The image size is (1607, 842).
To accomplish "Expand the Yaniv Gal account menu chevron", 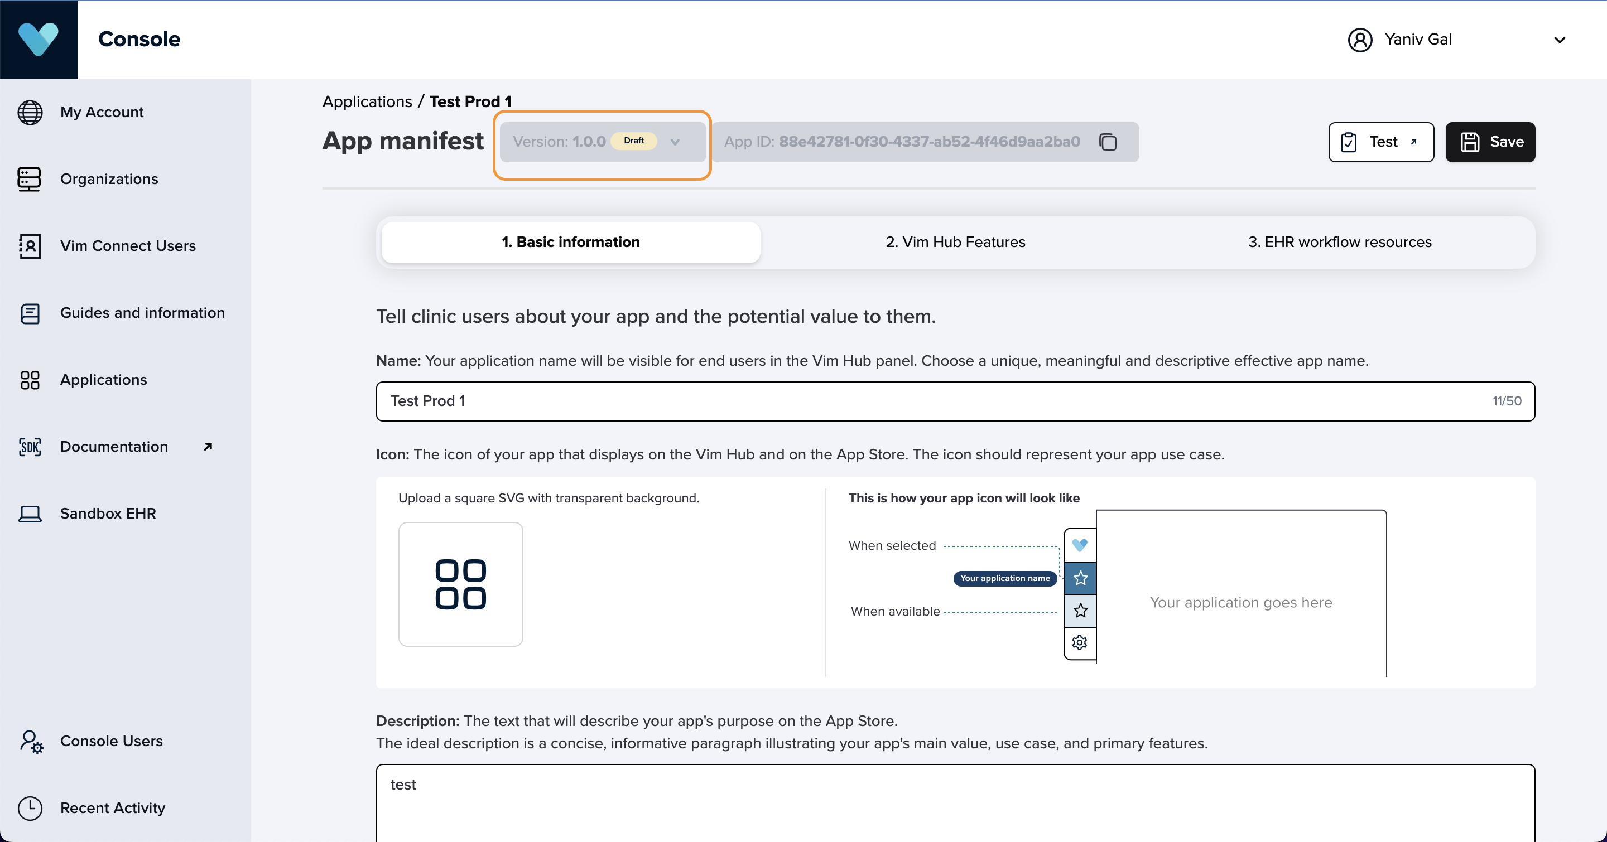I will tap(1560, 40).
